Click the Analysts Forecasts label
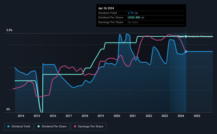Viewport: 217px width, 134px height. click(200, 36)
